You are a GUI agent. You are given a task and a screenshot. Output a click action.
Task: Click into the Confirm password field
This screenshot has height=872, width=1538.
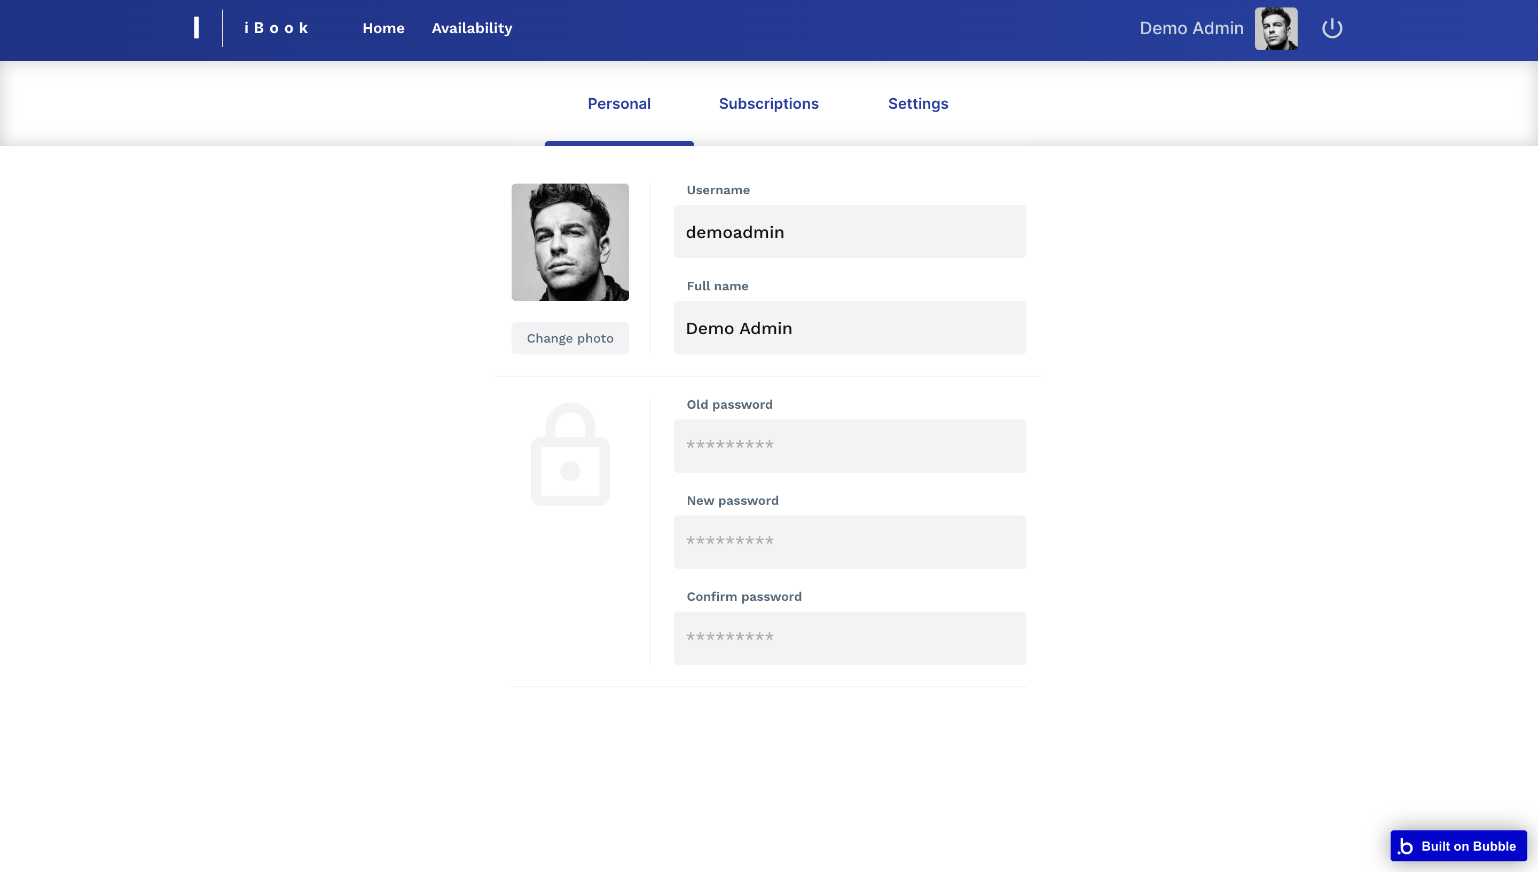click(x=849, y=638)
